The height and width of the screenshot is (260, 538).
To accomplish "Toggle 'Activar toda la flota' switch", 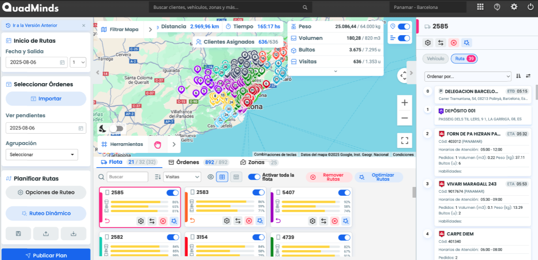I will tap(254, 177).
